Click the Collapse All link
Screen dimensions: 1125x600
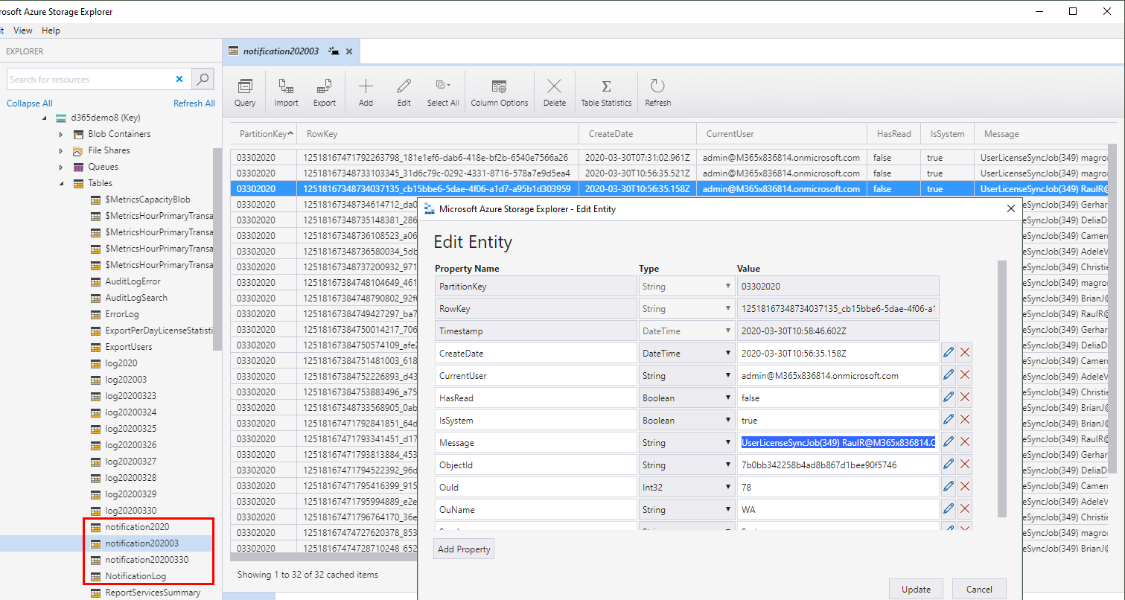pyautogui.click(x=30, y=103)
